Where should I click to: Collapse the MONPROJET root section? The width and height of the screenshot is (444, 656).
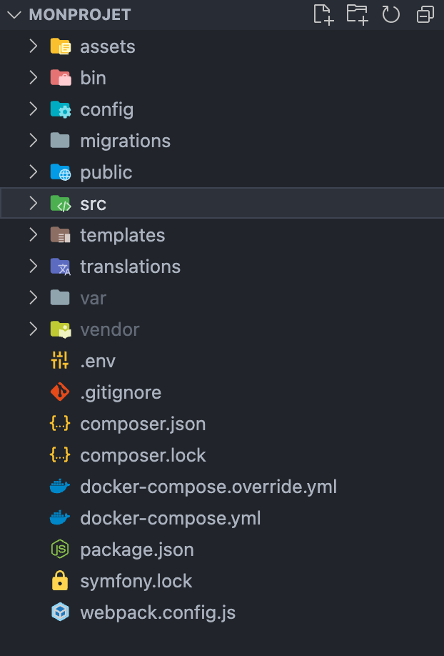[x=14, y=15]
